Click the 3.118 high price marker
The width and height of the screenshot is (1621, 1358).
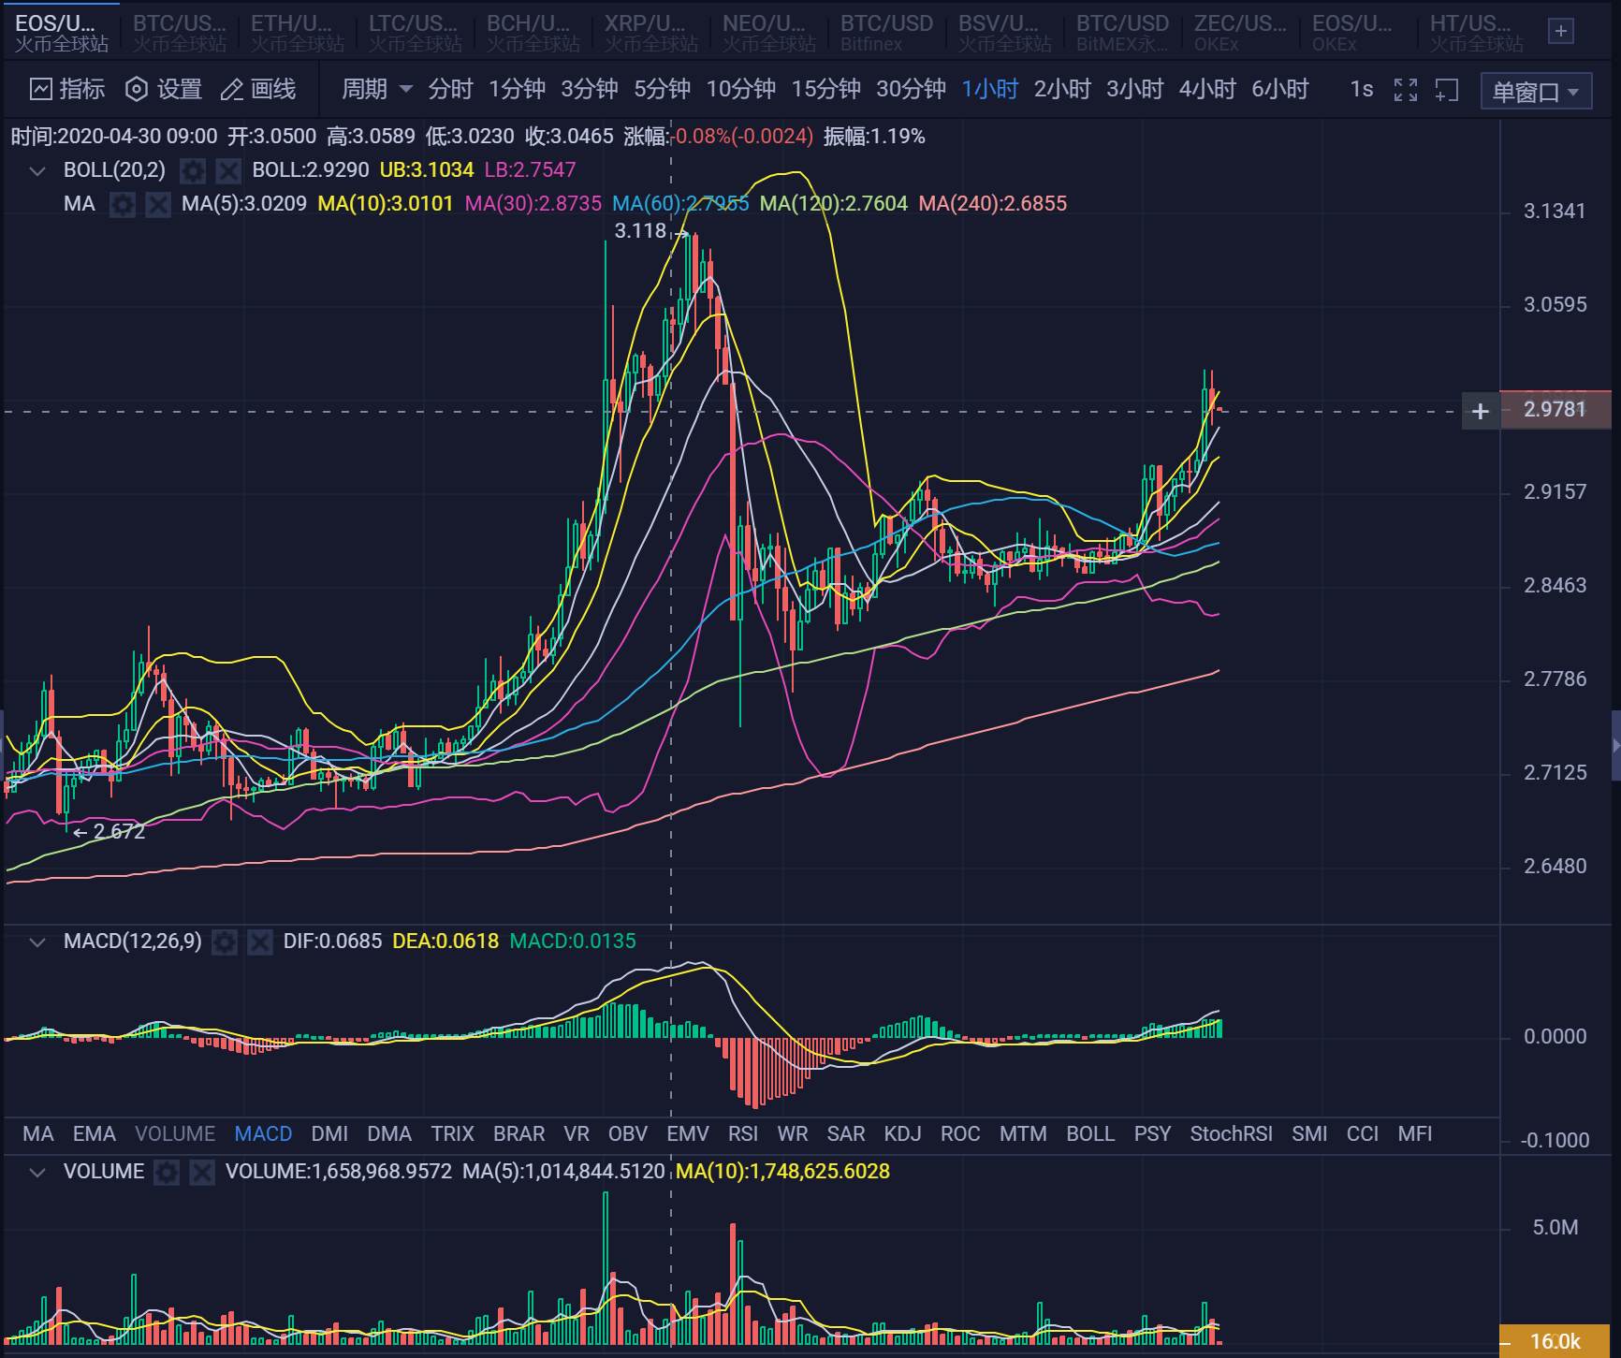point(640,231)
